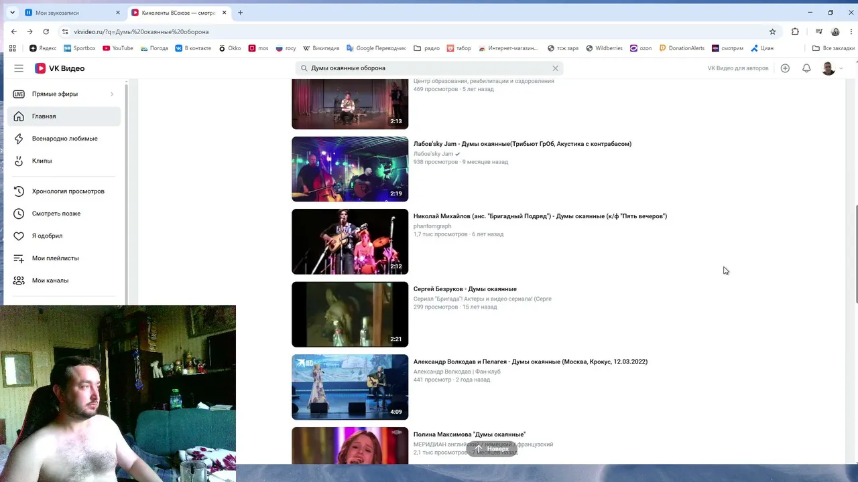Click the search field with "Думы окаянные оборона"
The width and height of the screenshot is (858, 482).
point(429,68)
